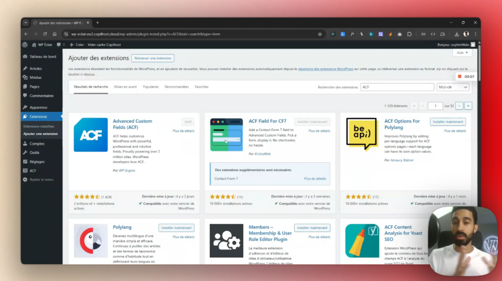
Task: Collapse sidebar with Replier le menu
Action: 41,179
